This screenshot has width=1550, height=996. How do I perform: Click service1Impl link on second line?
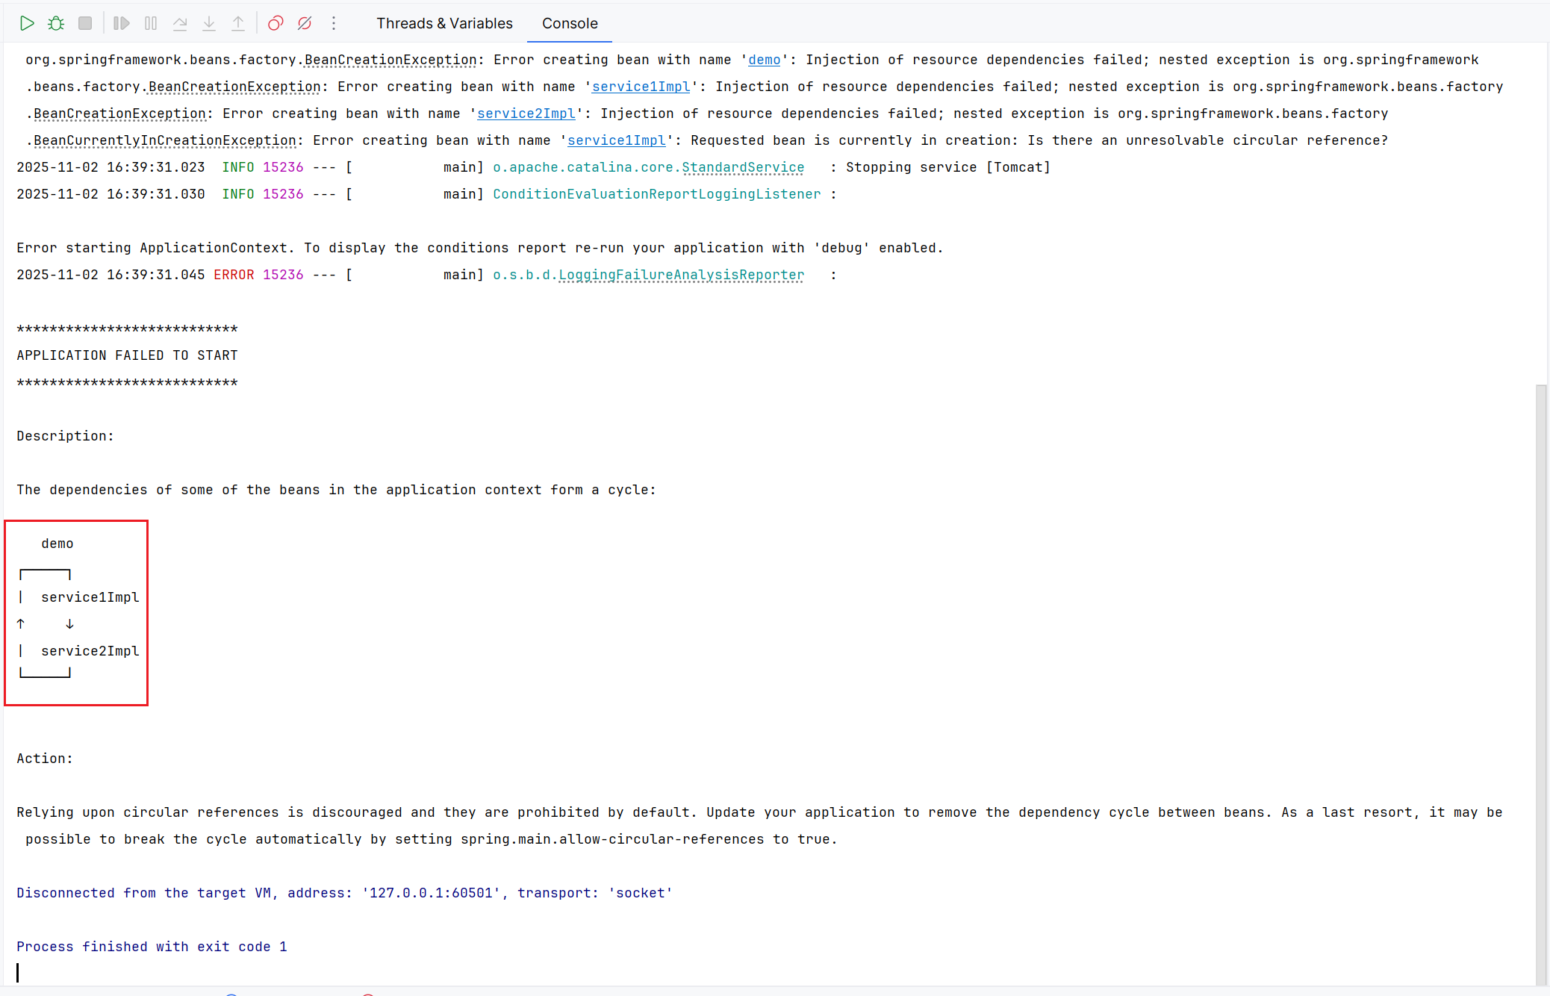click(x=641, y=87)
